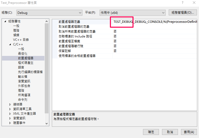Expand the 連結器 tree node

click(x=10, y=104)
